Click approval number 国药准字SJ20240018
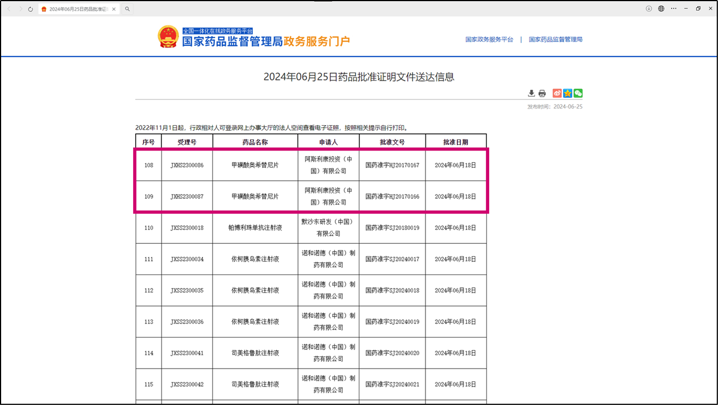 (x=392, y=291)
